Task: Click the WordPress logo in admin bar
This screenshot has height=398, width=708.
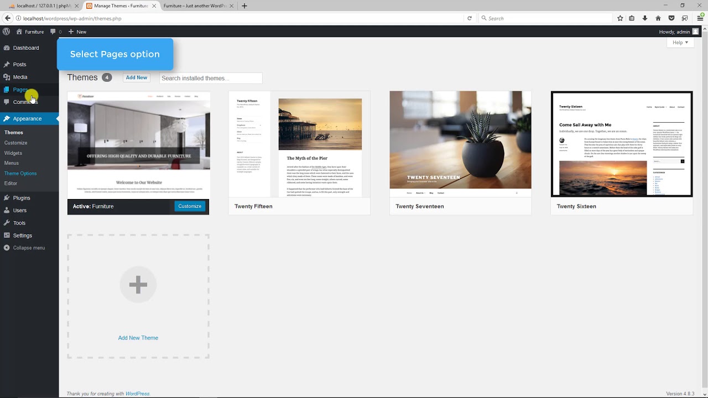Action: tap(6, 32)
